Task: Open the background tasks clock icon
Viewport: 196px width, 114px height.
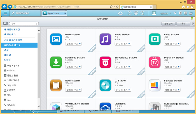Action: (x=130, y=13)
